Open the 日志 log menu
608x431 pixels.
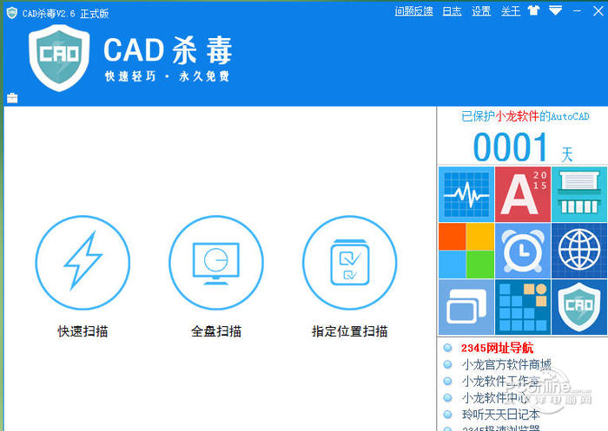(453, 11)
